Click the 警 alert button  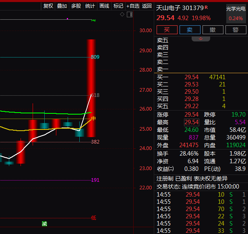click(x=236, y=30)
